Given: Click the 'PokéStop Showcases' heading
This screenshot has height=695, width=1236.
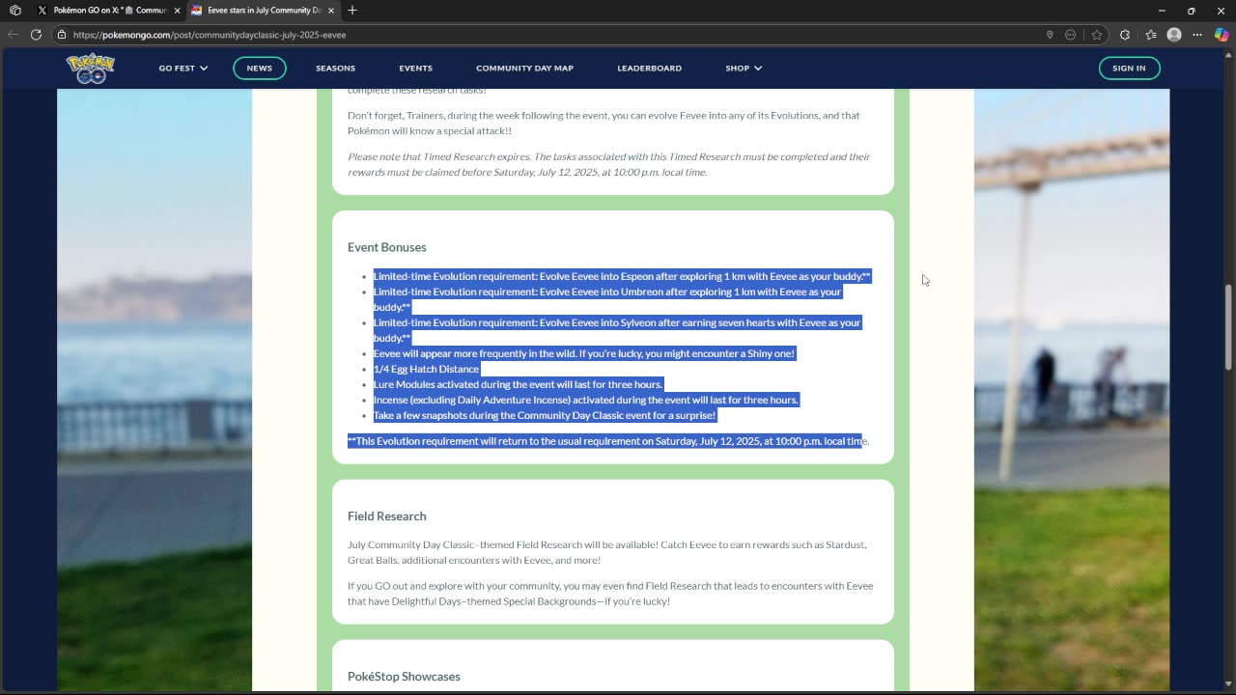Looking at the screenshot, I should click(x=404, y=677).
